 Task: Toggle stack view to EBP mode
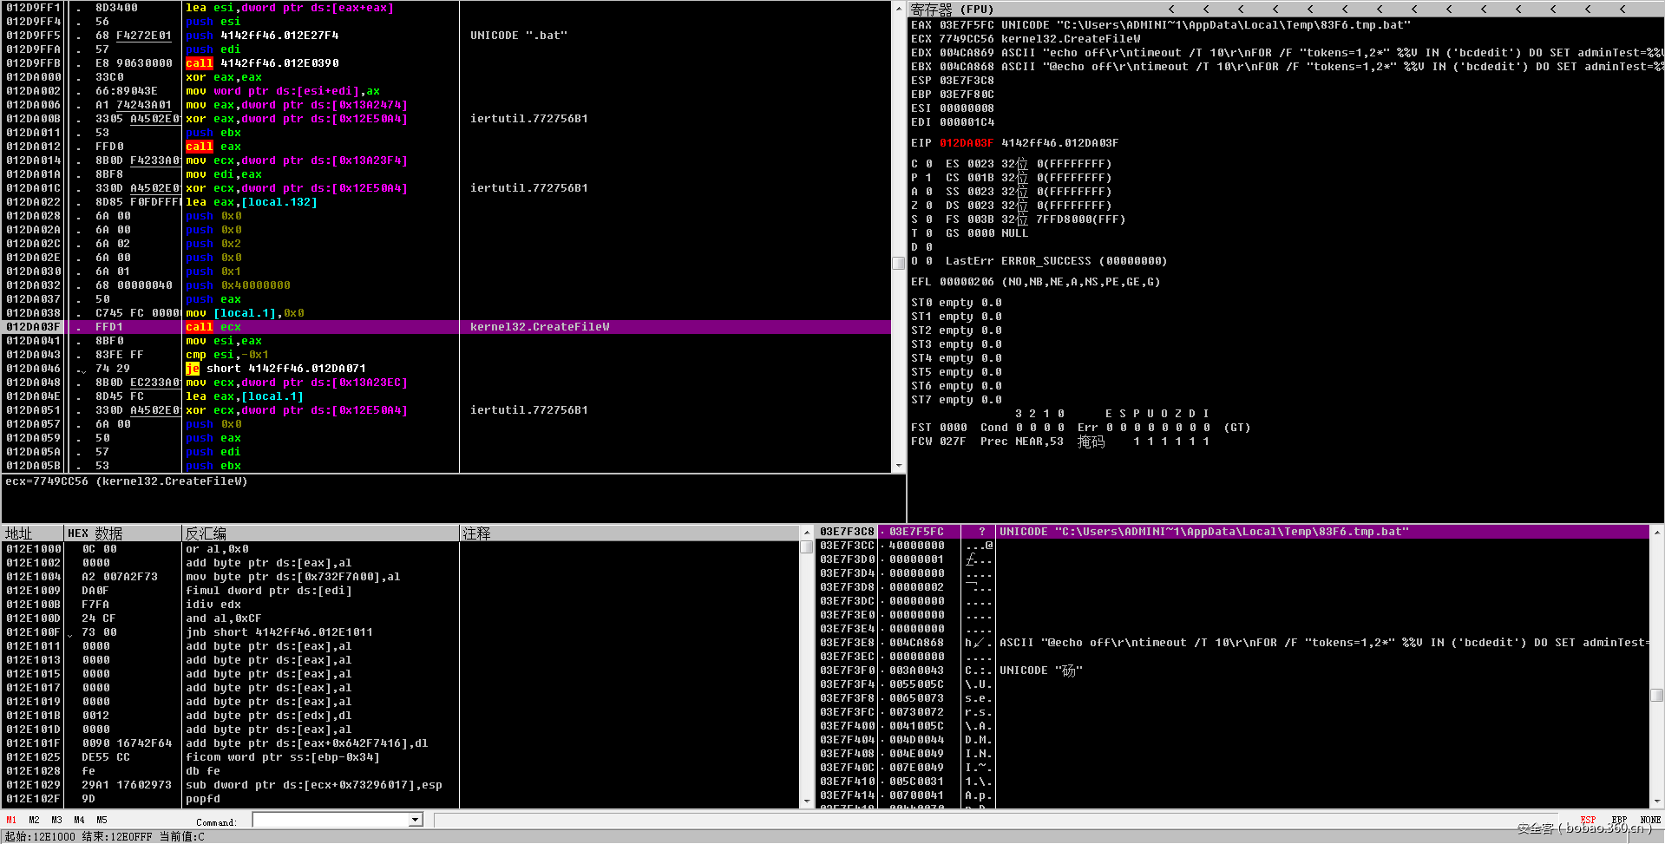[1619, 820]
